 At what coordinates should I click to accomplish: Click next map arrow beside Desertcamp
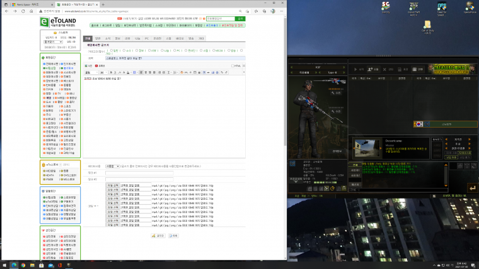(x=381, y=148)
